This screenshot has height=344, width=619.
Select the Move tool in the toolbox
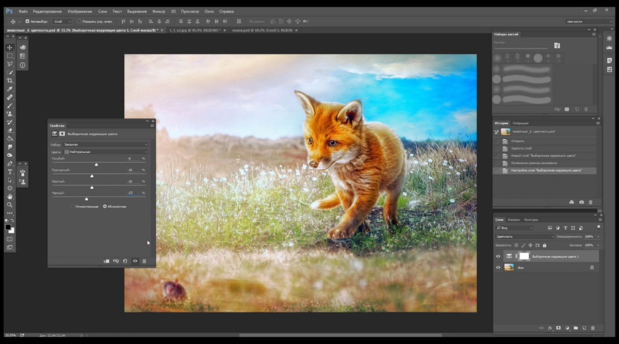click(x=10, y=47)
